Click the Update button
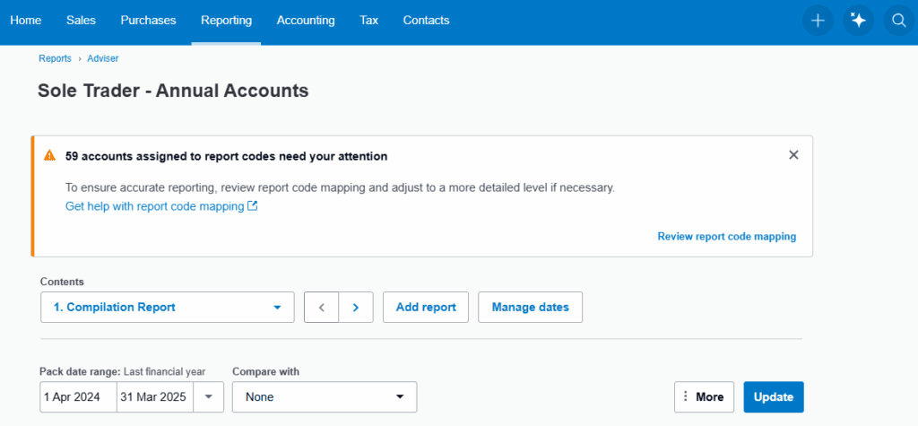 click(x=773, y=397)
